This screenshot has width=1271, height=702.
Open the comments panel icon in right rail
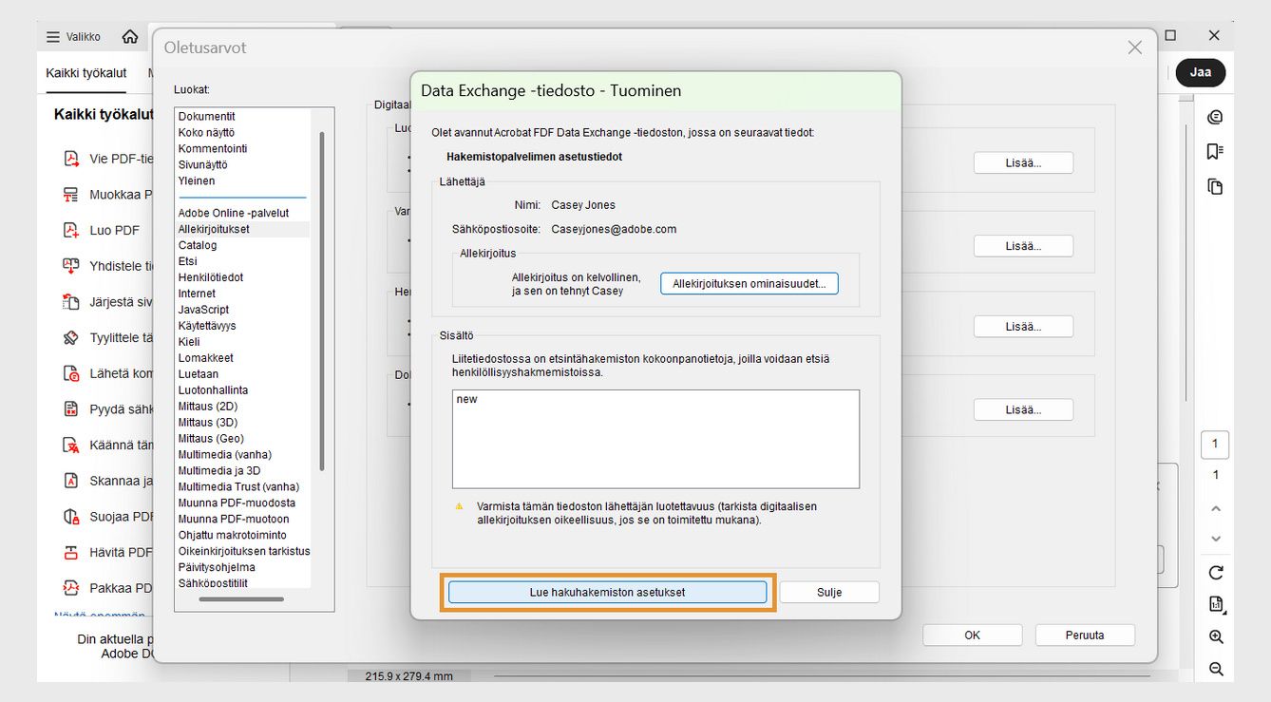1215,118
